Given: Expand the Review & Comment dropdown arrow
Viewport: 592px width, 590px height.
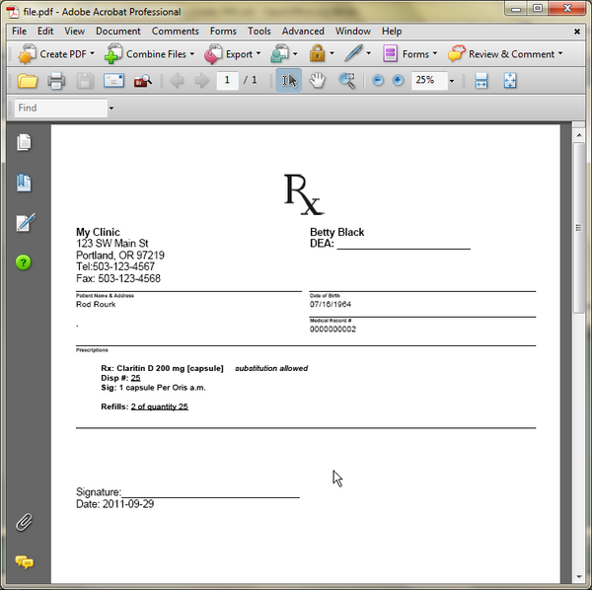Looking at the screenshot, I should click(x=560, y=54).
